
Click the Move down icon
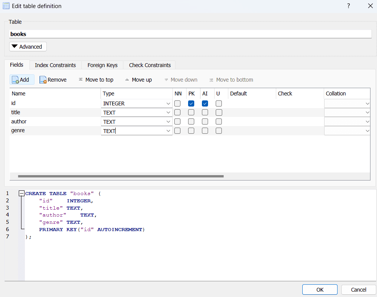point(166,80)
